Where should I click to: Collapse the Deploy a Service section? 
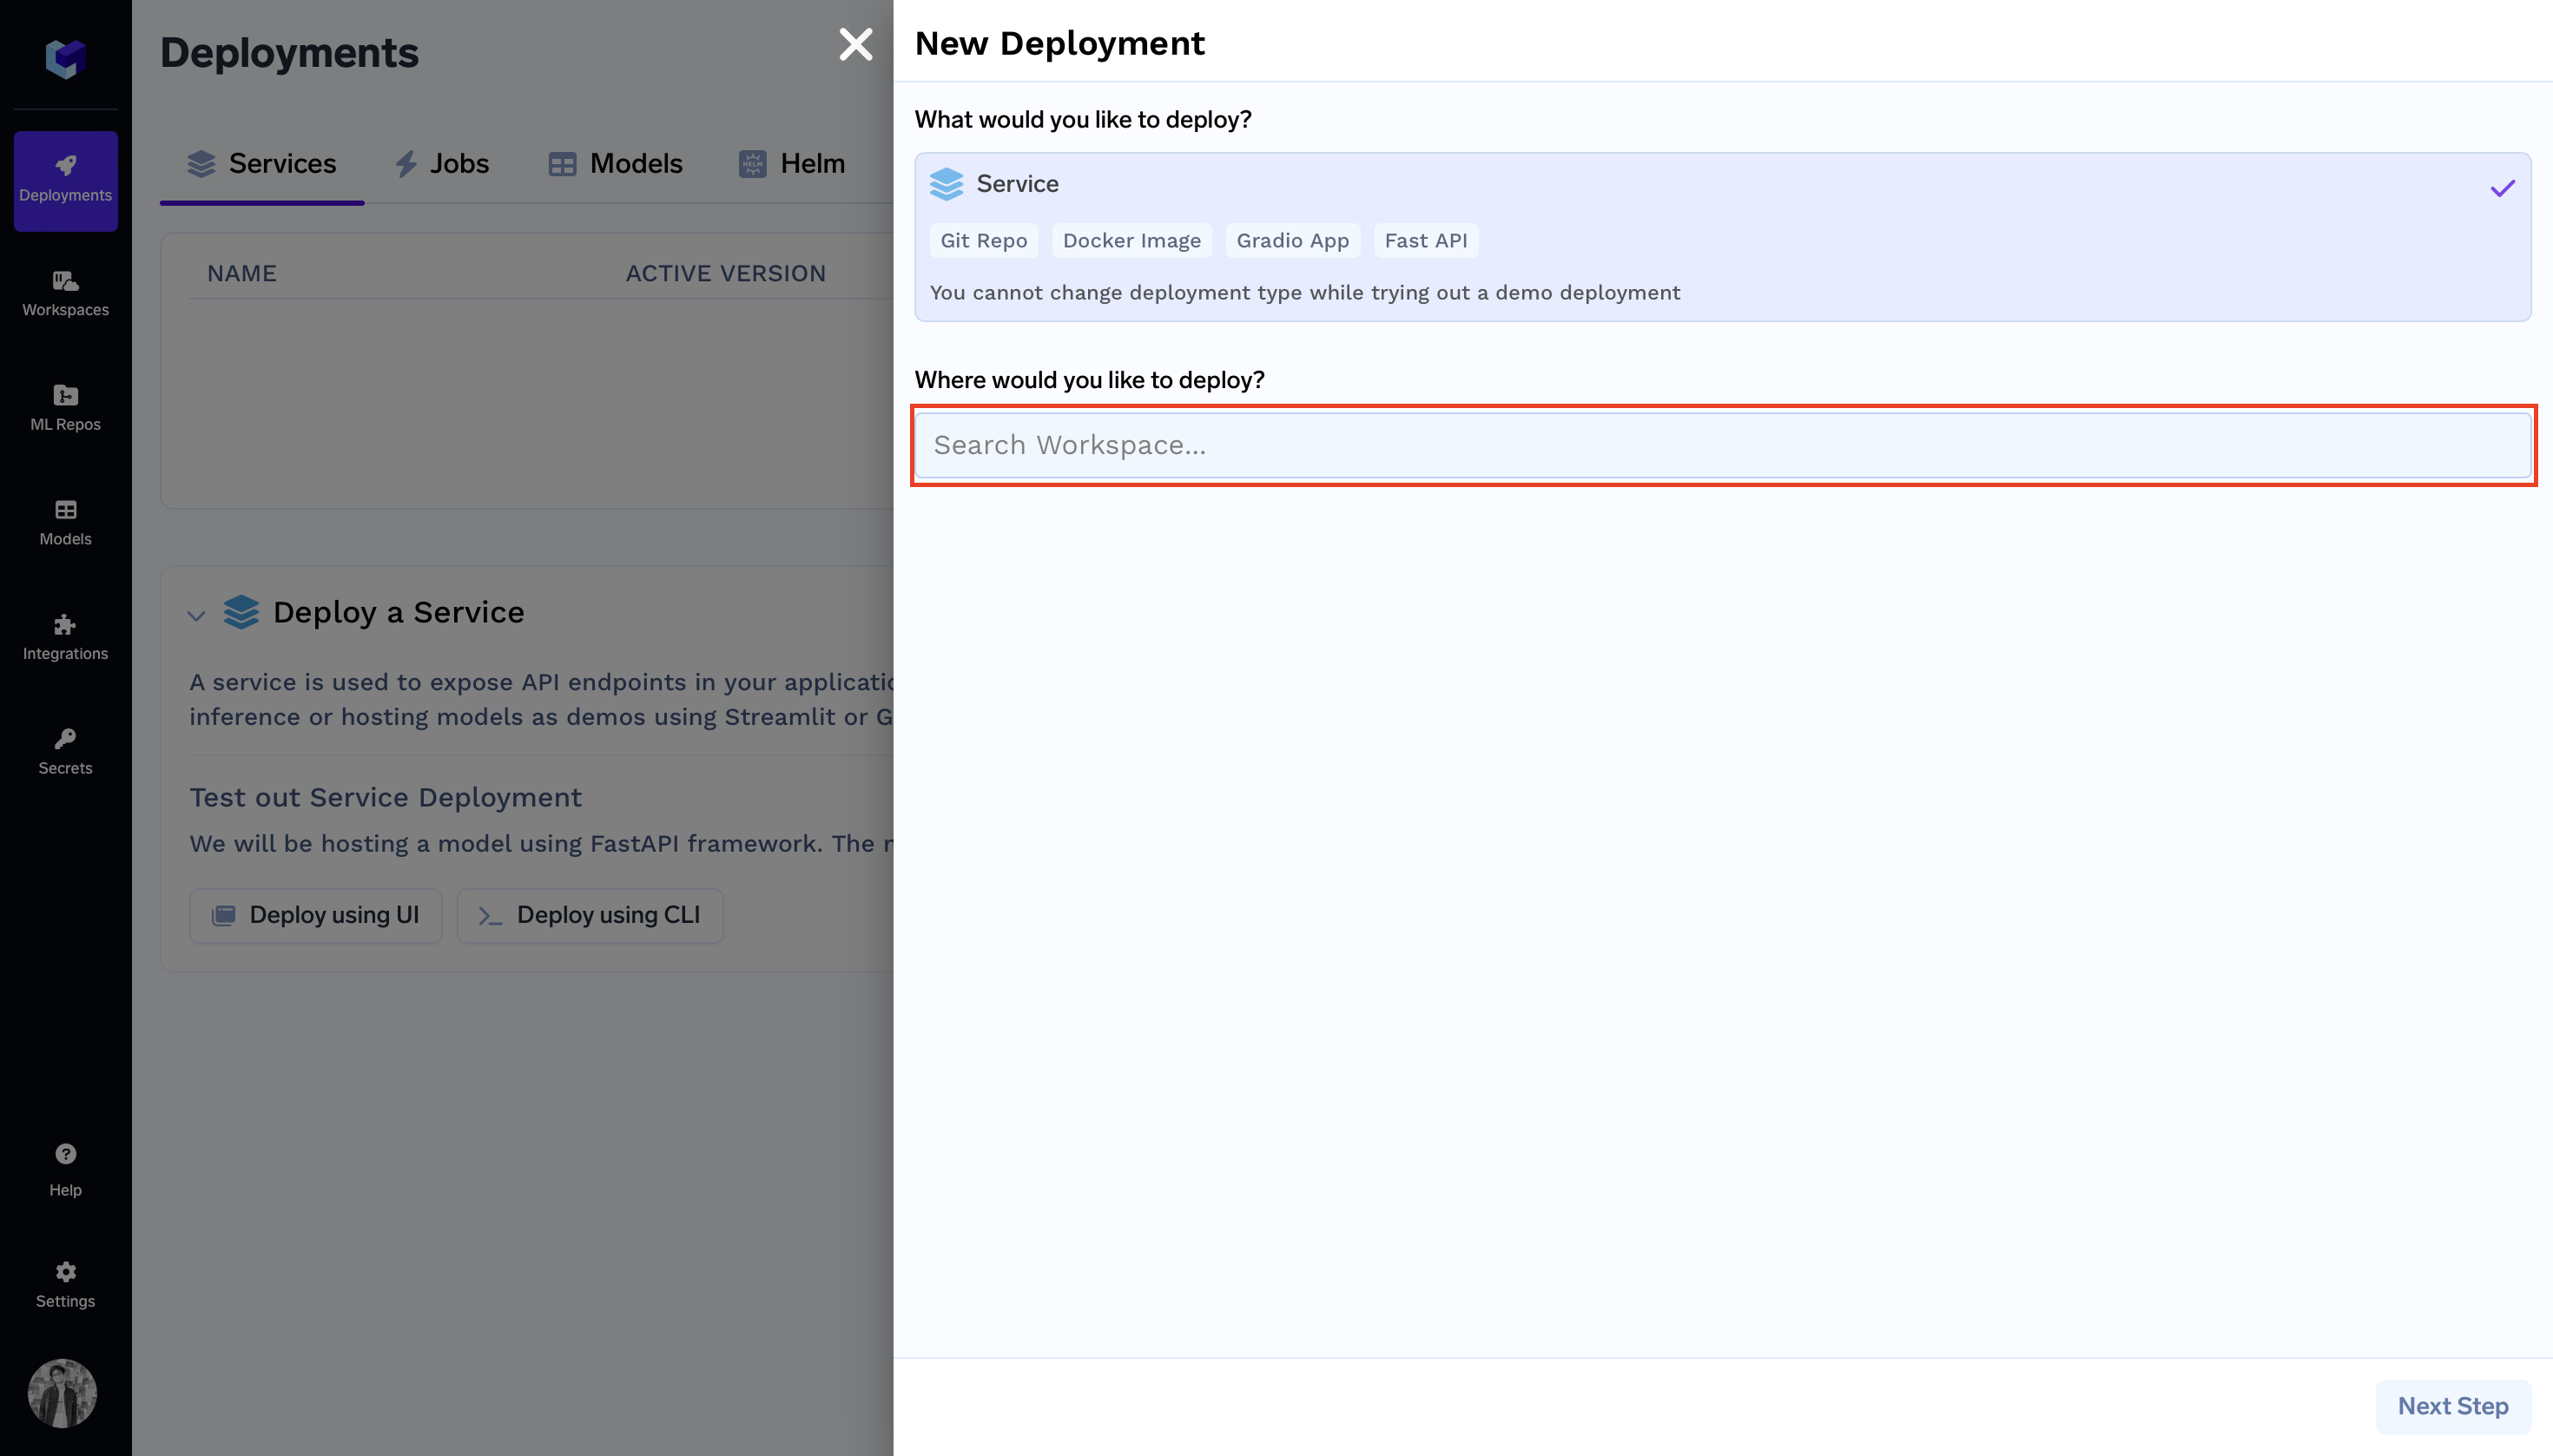(196, 616)
